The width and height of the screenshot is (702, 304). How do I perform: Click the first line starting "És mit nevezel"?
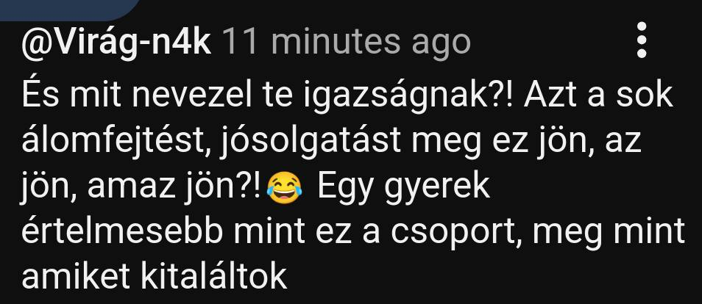point(347,97)
